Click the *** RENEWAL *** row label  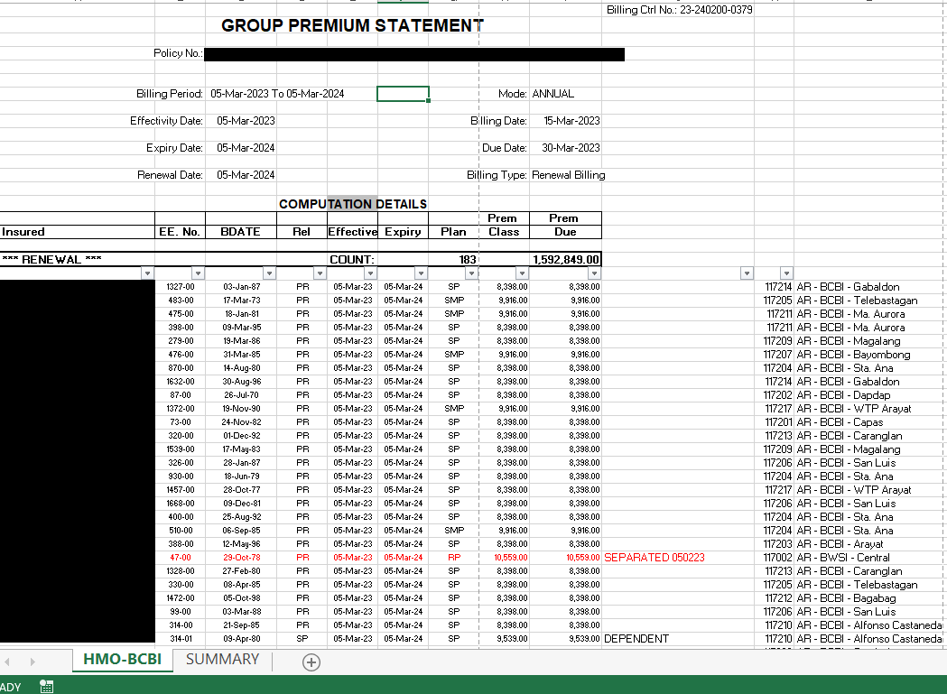point(52,260)
